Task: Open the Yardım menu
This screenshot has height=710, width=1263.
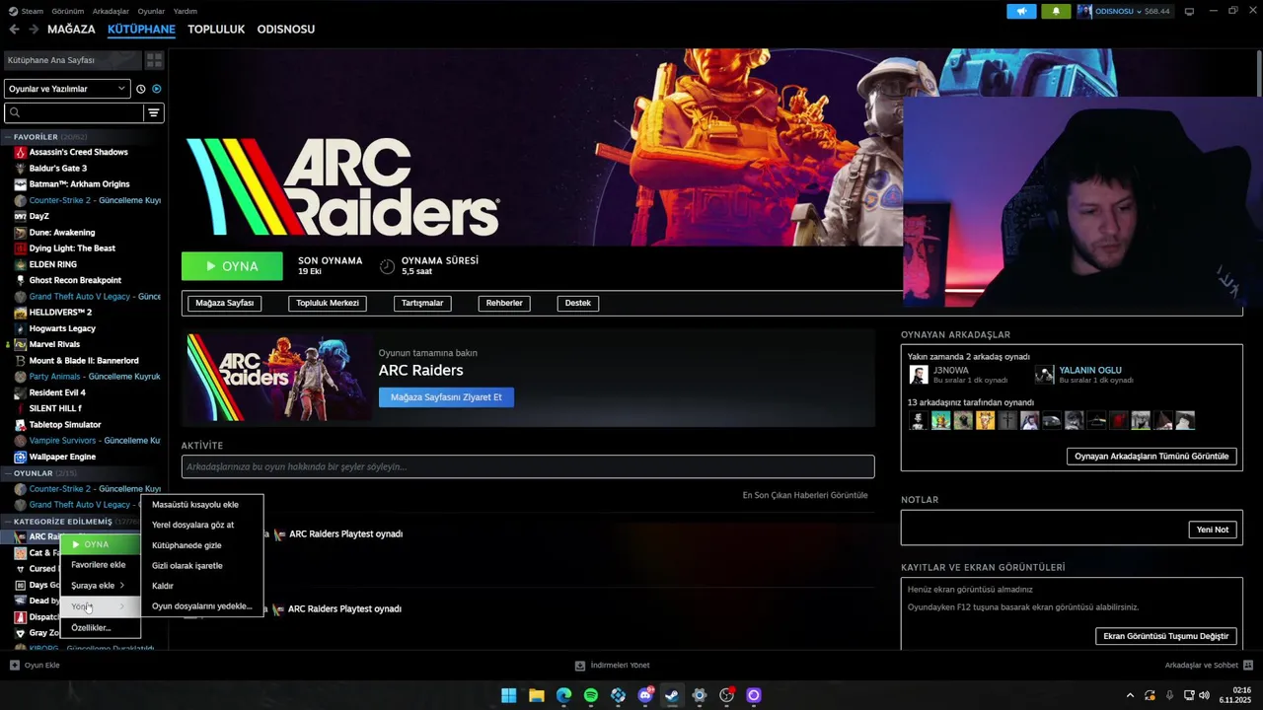Action: tap(185, 11)
